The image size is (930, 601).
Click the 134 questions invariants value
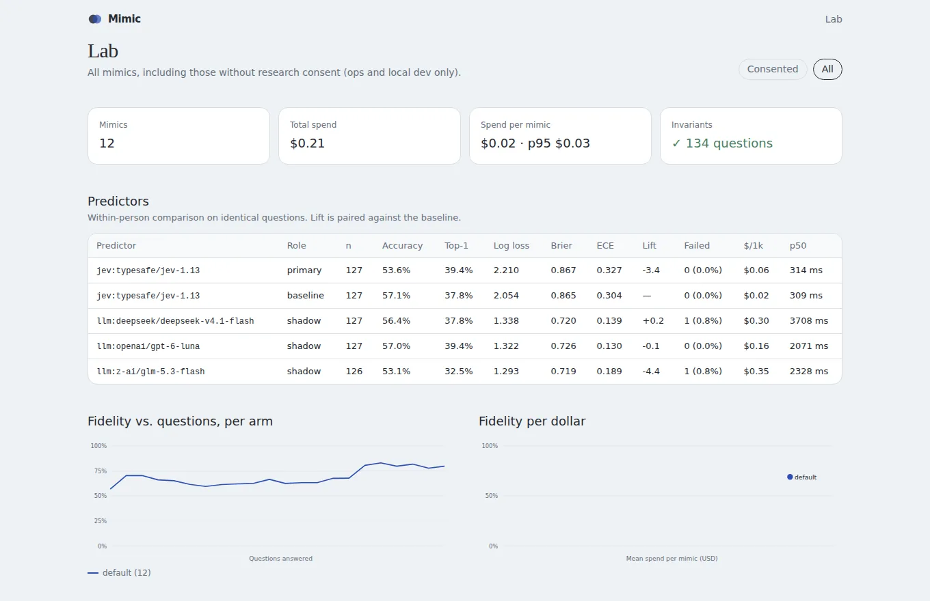point(722,143)
